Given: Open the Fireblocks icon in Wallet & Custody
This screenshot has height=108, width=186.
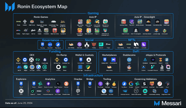Looking at the screenshot, I should point(89,60).
